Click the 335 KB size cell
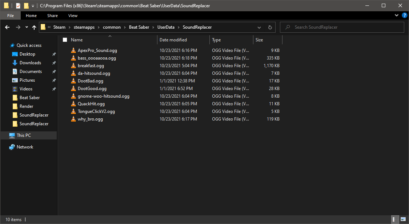Image resolution: width=409 pixels, height=224 pixels. pos(273,58)
